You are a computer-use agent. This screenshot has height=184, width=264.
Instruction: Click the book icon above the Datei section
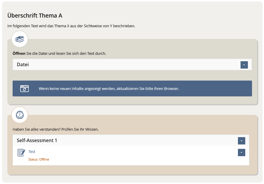[20, 39]
